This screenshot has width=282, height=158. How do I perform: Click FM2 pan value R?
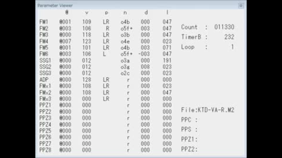(x=108, y=28)
